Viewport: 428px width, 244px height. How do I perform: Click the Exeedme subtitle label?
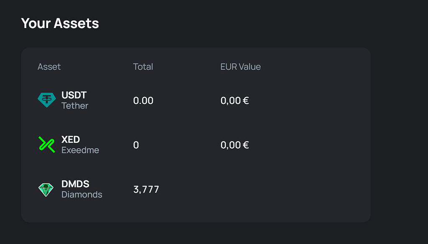coord(80,150)
